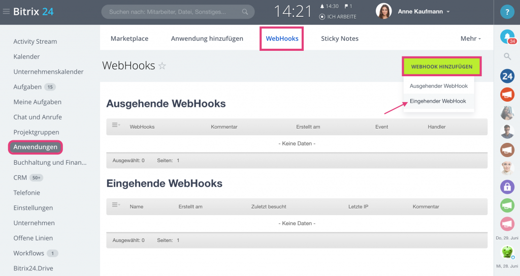Select Anwendungen in the left menu
The height and width of the screenshot is (276, 520).
point(36,147)
